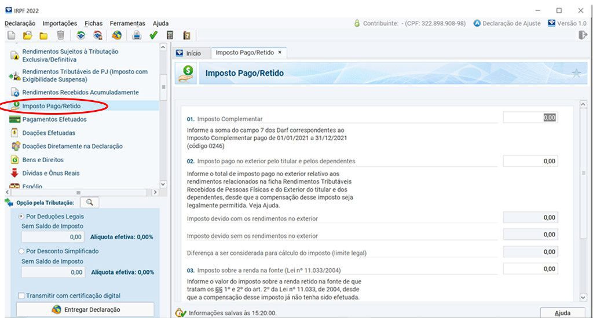Click the magnifier next to Opção pela Tributação

coord(90,202)
